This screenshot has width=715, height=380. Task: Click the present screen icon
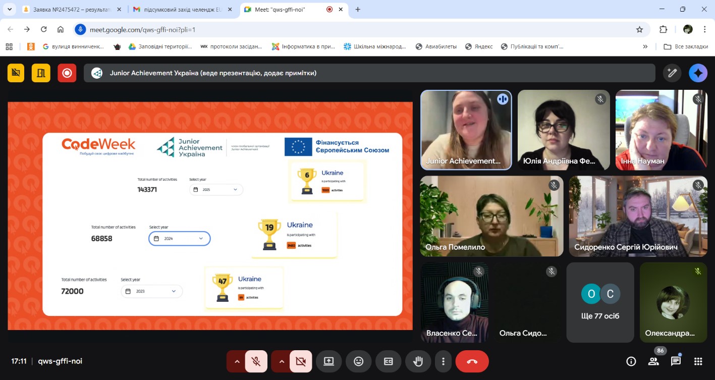[x=329, y=361]
